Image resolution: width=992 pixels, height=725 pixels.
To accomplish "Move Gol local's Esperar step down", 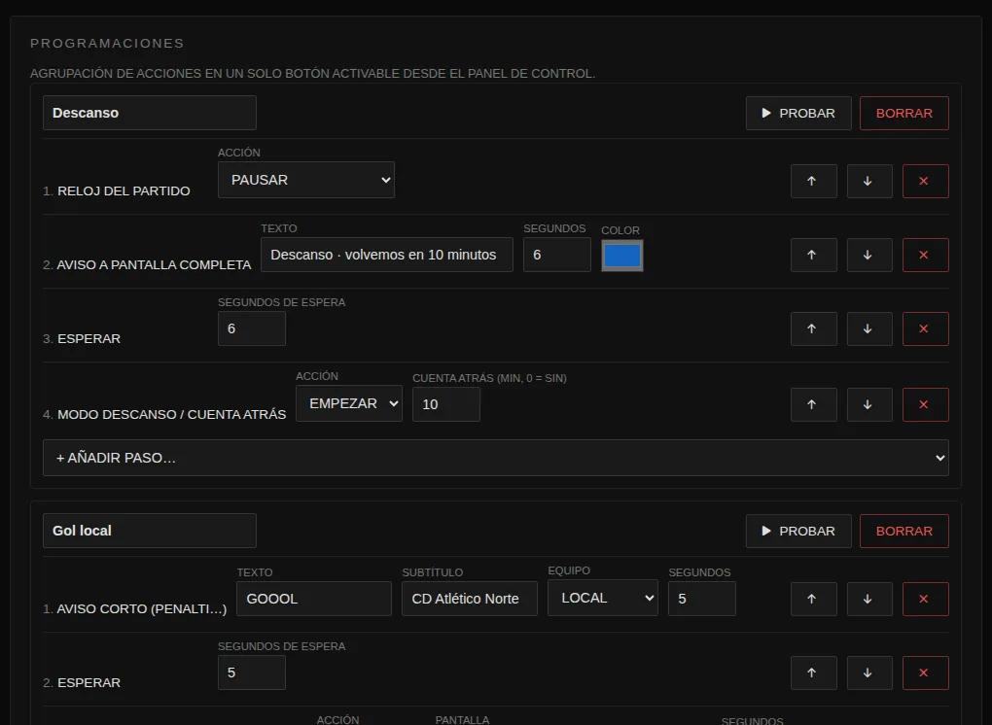I will click(x=869, y=673).
